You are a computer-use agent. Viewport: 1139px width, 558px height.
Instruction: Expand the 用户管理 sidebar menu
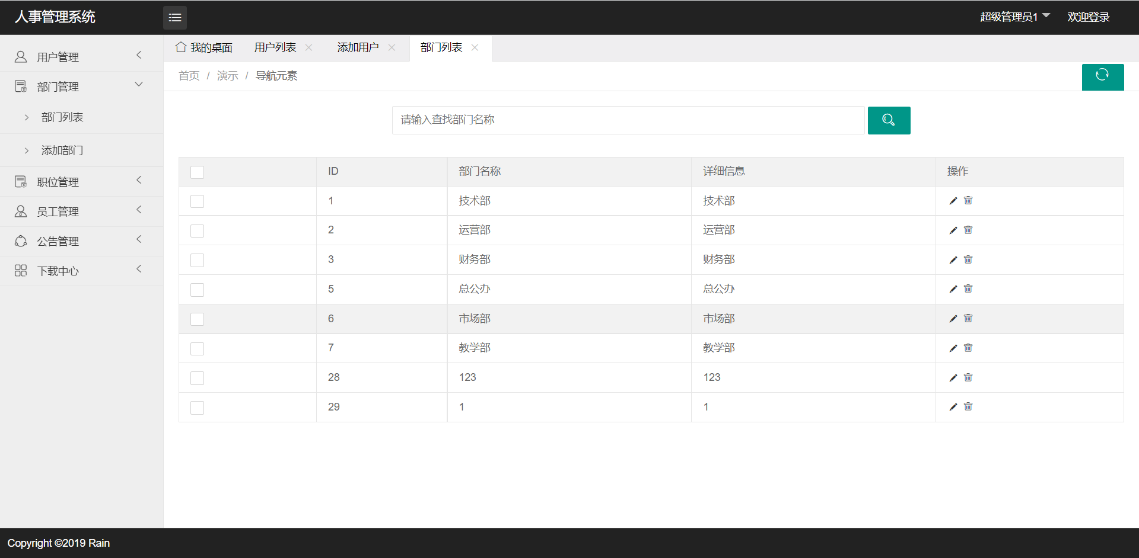point(81,57)
